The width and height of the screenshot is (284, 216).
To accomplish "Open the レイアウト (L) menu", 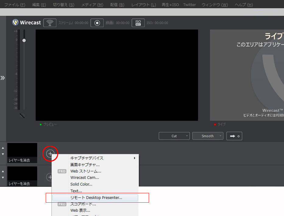I will 144,5.
